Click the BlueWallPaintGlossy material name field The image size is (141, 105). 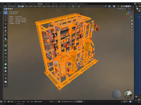click(x=68, y=101)
